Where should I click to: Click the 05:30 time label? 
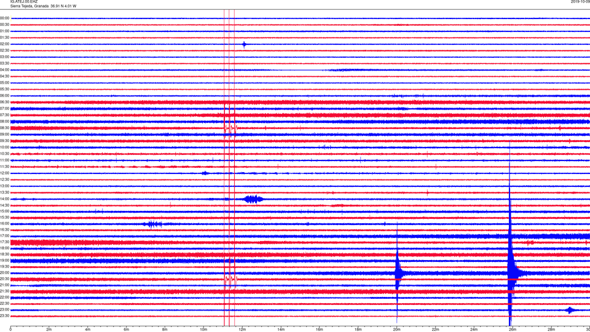pyautogui.click(x=5, y=89)
